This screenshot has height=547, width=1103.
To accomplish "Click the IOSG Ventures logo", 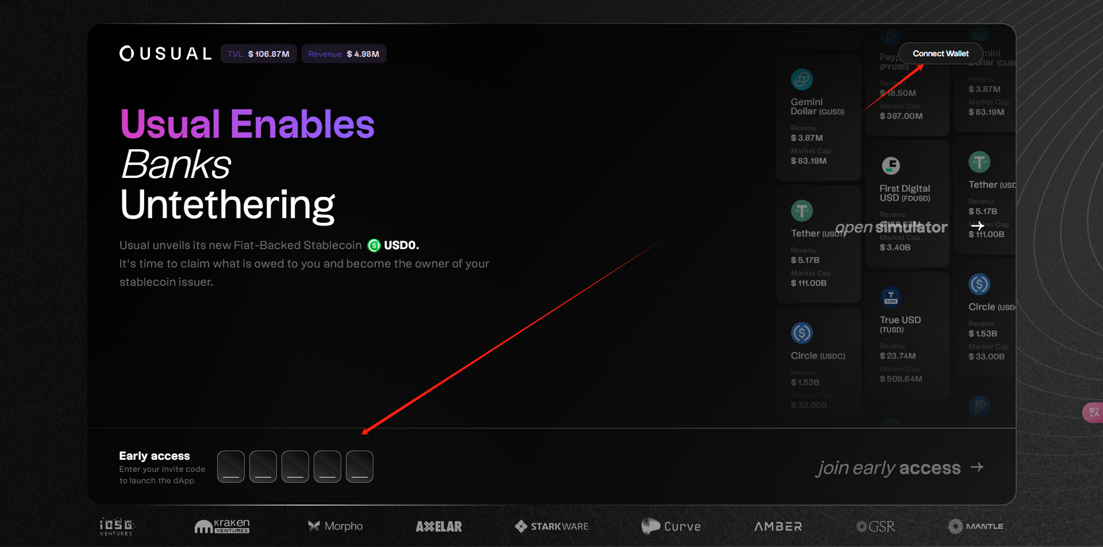I will pyautogui.click(x=117, y=527).
